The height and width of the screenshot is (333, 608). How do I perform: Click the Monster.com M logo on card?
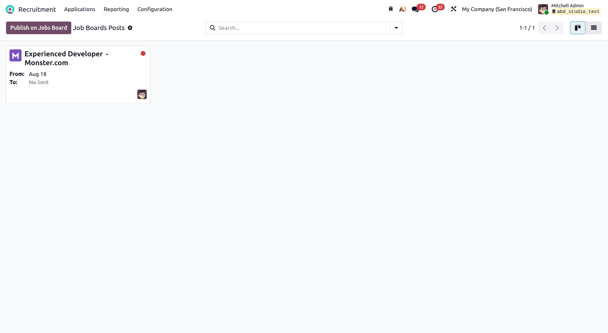(x=16, y=55)
